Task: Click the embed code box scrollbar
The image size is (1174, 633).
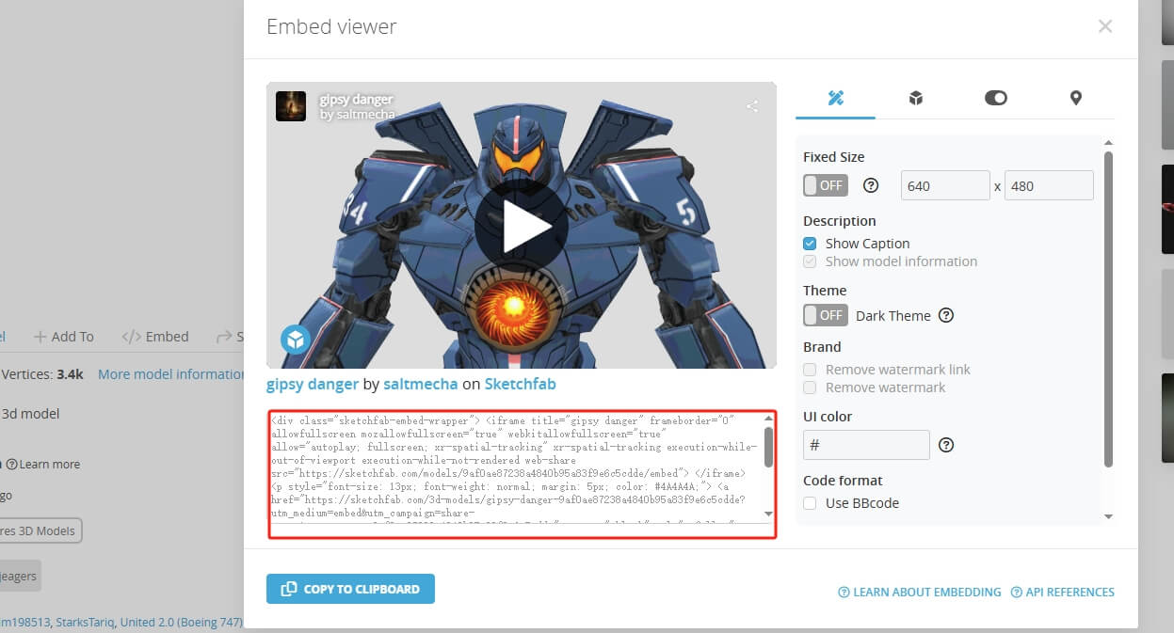Action: (x=769, y=447)
